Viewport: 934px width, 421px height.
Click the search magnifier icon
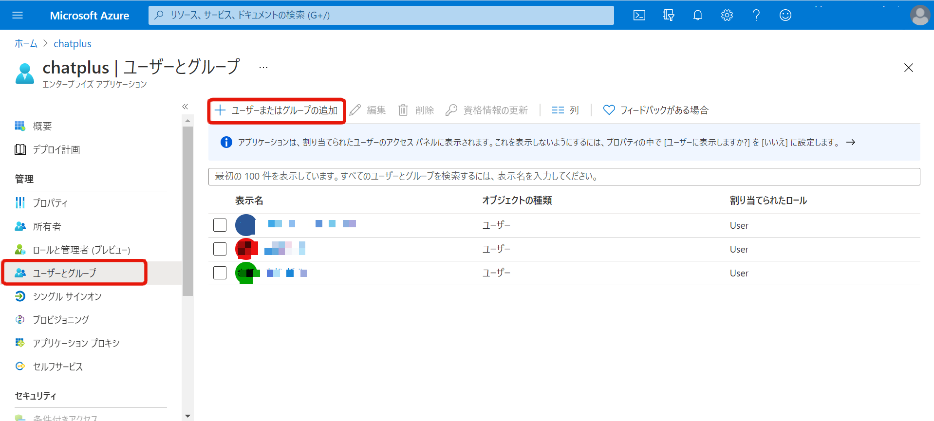159,15
